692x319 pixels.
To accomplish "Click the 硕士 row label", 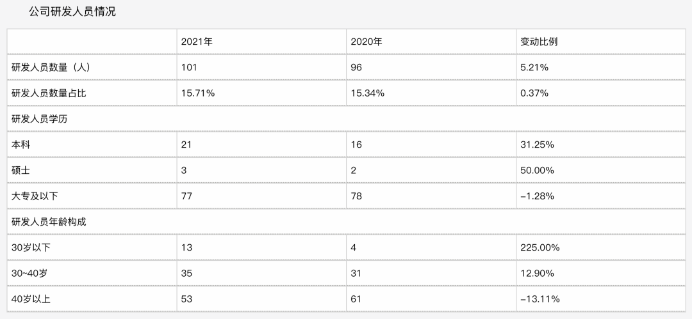I will tap(21, 170).
